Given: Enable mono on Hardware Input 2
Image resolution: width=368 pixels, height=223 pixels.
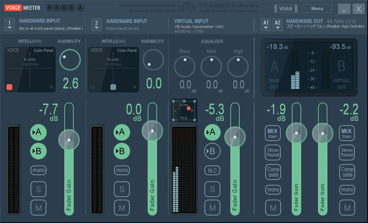Looking at the screenshot, I should tap(122, 170).
